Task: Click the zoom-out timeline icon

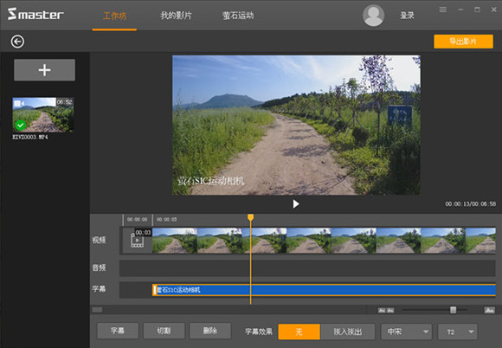Action: [386, 310]
